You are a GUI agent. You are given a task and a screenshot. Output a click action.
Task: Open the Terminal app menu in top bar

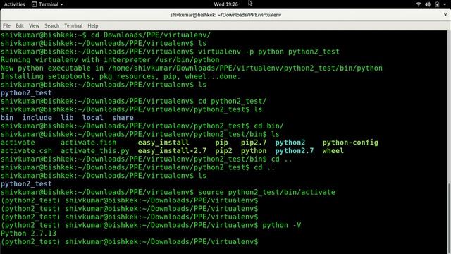[47, 4]
